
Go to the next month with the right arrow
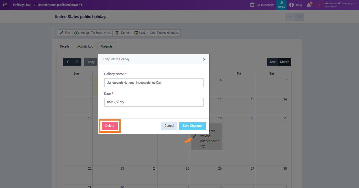pyautogui.click(x=77, y=62)
